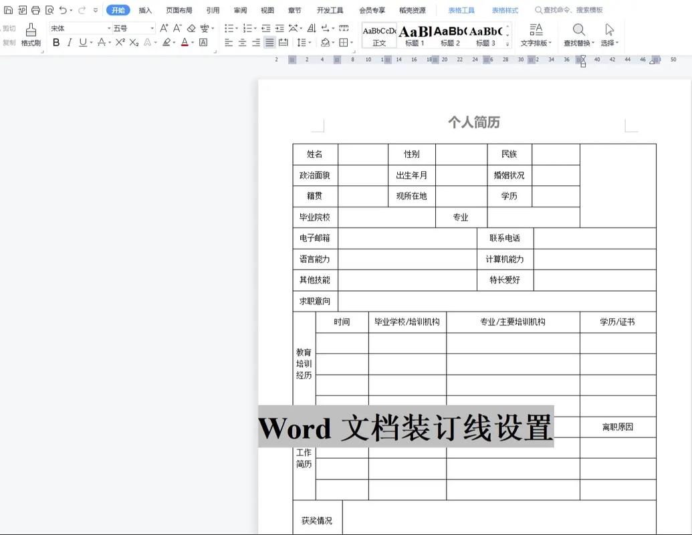Image resolution: width=692 pixels, height=535 pixels.
Task: Apply highlight color with the highlighter icon
Action: coord(167,41)
